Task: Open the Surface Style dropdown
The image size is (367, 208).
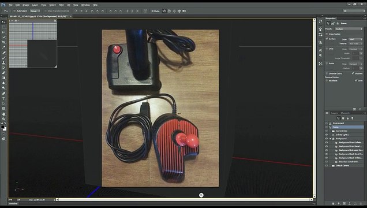Action: click(355, 39)
